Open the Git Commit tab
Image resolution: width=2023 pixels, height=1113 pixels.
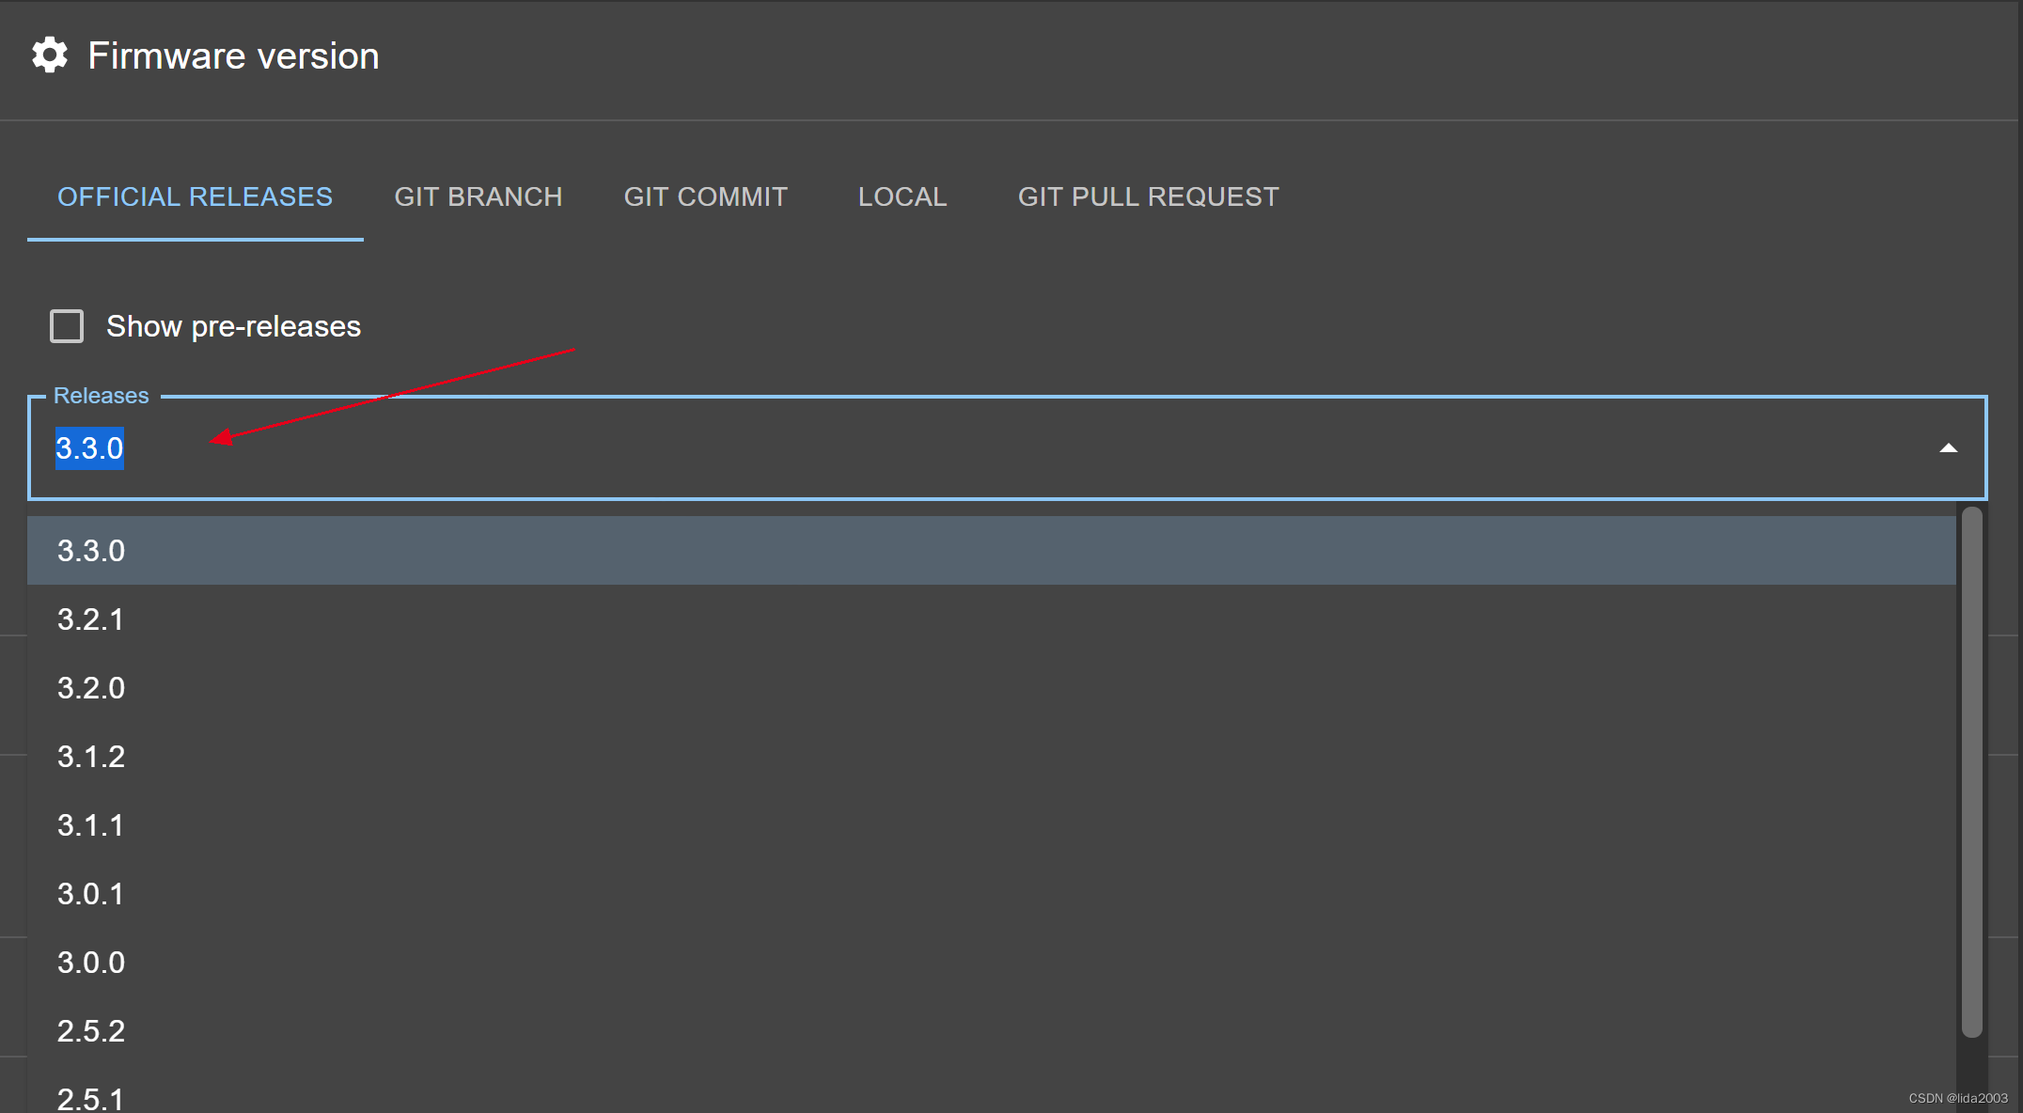pos(705,196)
